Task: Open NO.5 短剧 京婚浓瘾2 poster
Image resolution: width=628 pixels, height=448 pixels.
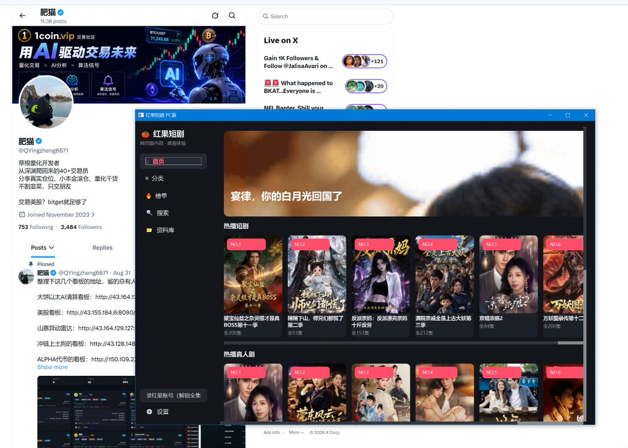Action: point(509,274)
